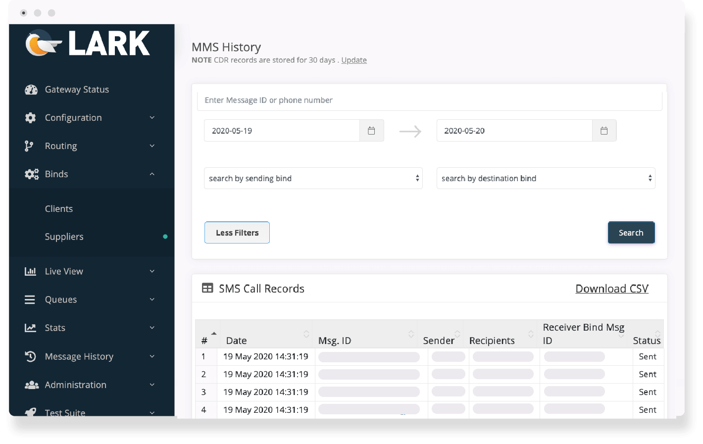
Task: Click the Search button
Action: (x=631, y=233)
